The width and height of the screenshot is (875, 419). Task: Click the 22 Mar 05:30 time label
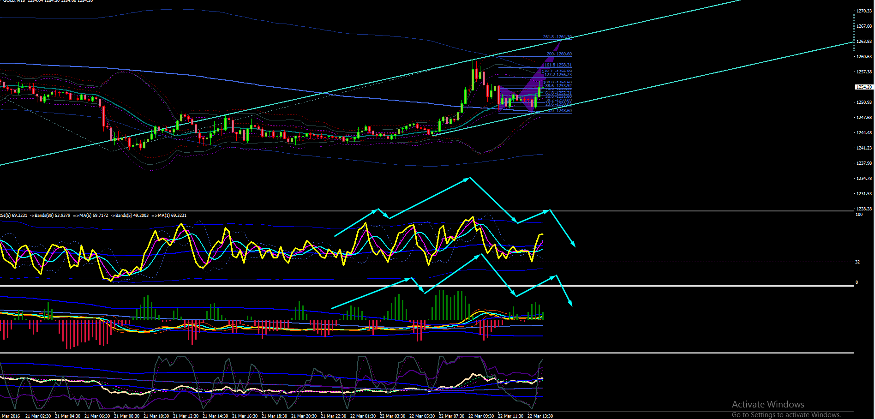pyautogui.click(x=422, y=416)
